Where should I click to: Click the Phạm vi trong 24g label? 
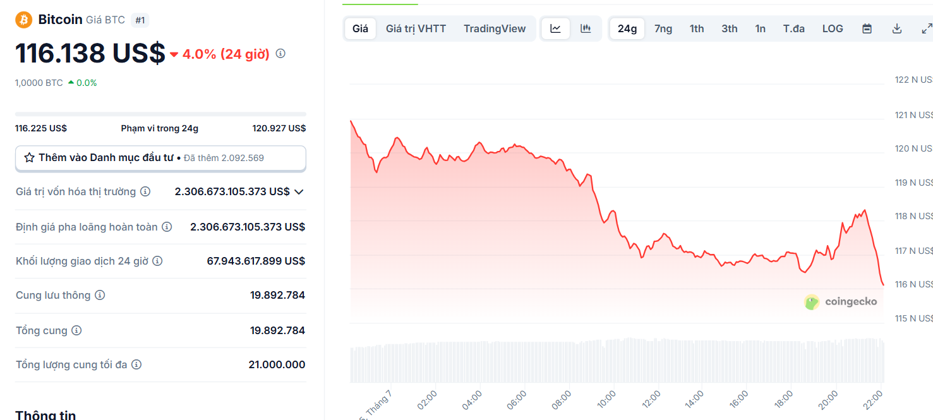click(x=160, y=128)
